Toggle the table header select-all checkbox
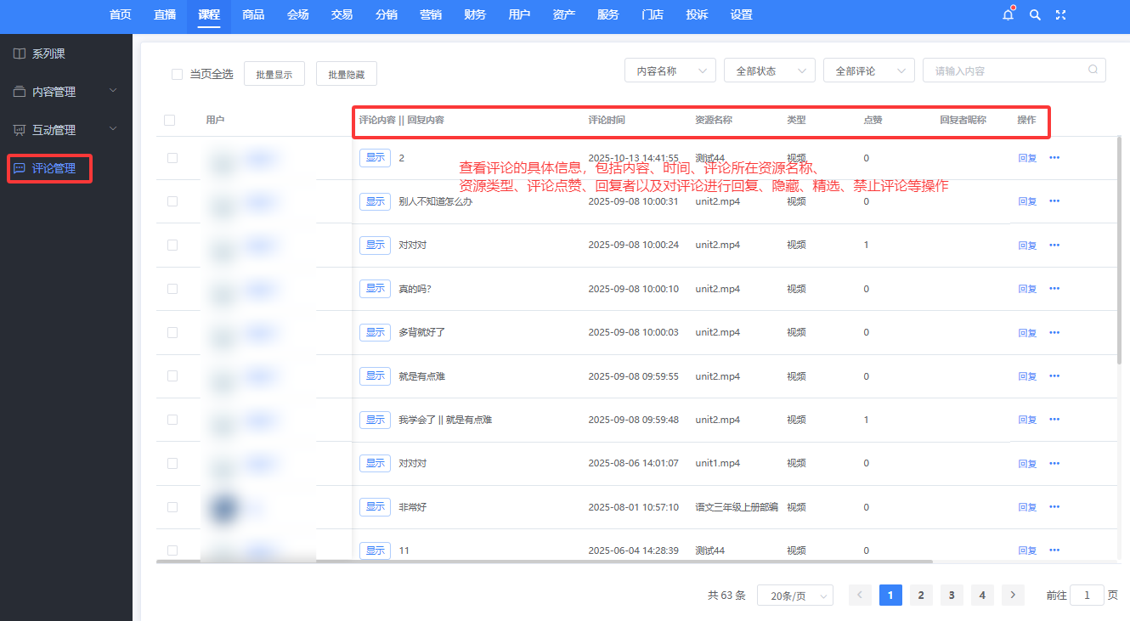 point(169,121)
